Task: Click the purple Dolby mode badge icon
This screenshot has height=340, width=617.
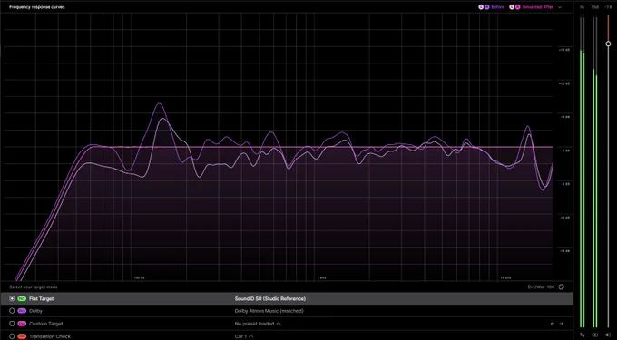Action: [x=22, y=311]
